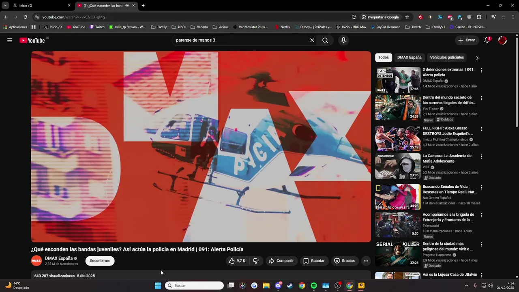Open options for ciudad más peligrosa video
519x292 pixels.
(482, 245)
